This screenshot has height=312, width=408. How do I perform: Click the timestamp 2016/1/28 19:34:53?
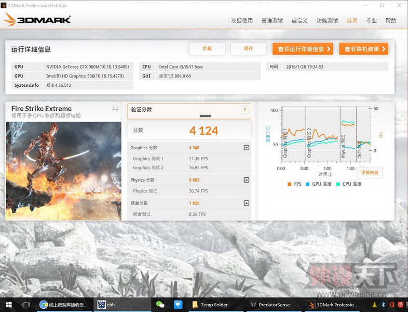(x=335, y=67)
